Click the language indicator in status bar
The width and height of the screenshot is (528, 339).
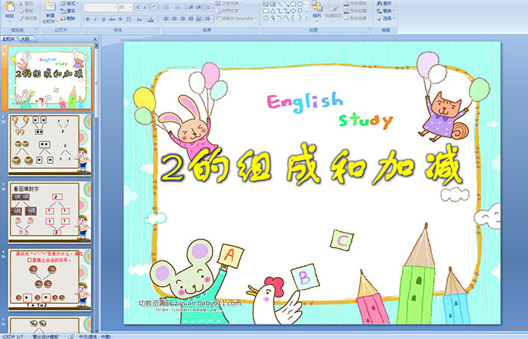[94, 336]
